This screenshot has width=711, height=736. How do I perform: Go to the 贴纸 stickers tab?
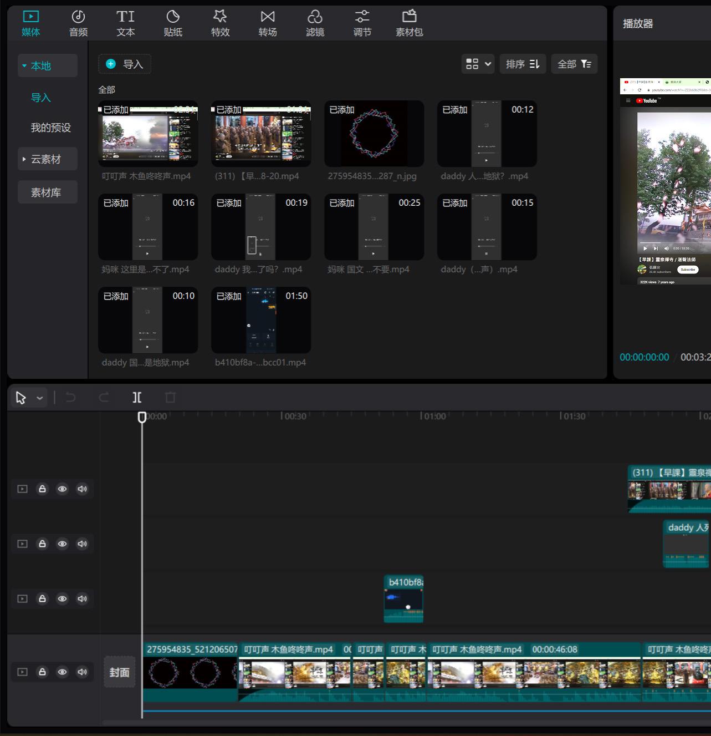tap(173, 24)
